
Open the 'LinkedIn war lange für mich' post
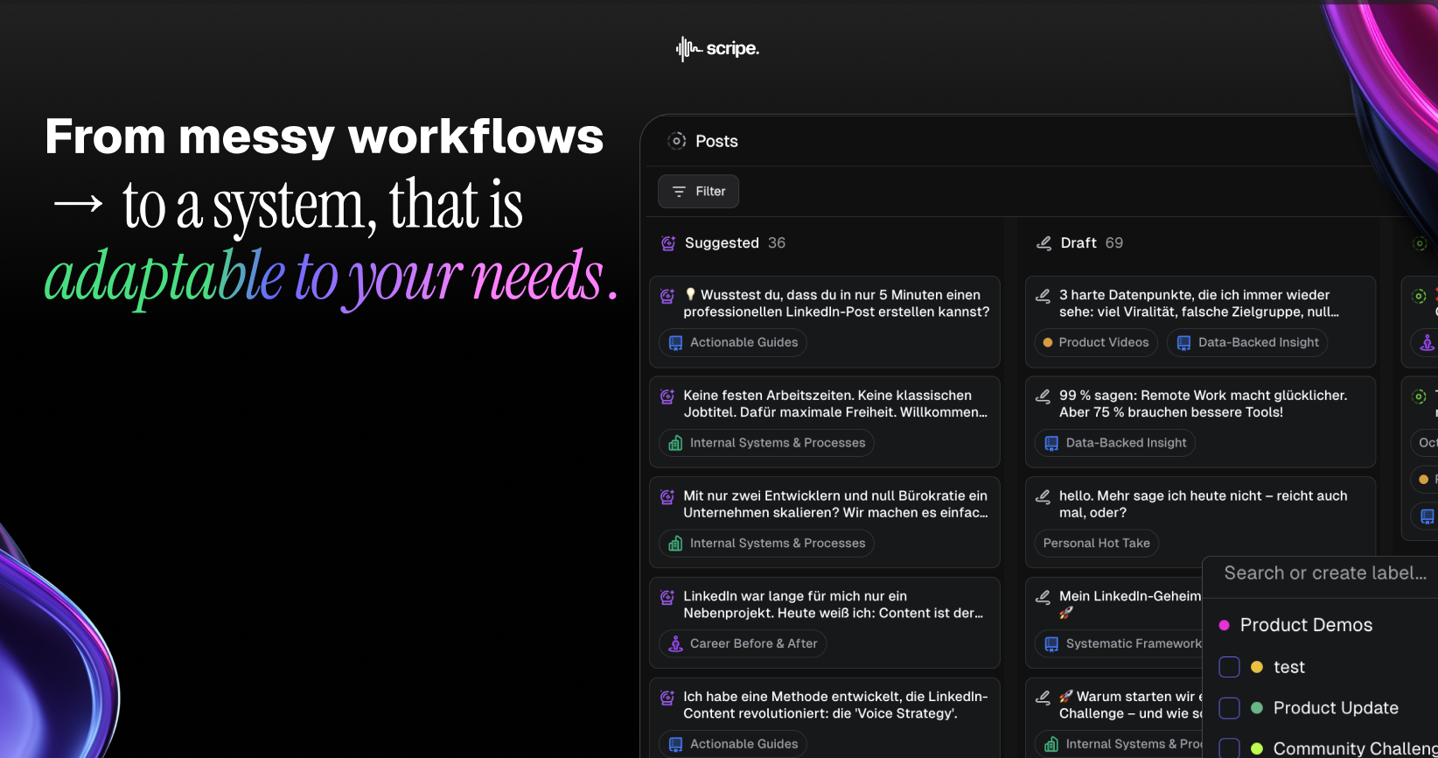(825, 623)
